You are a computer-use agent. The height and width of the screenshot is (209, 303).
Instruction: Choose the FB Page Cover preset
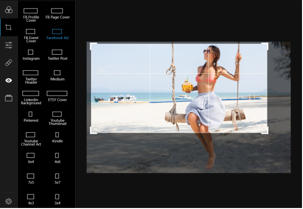57,13
